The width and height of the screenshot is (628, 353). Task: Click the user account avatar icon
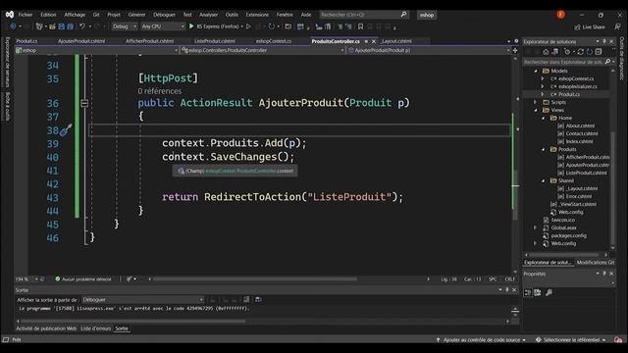560,15
